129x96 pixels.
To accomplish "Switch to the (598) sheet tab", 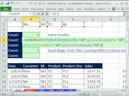I will [41, 90].
